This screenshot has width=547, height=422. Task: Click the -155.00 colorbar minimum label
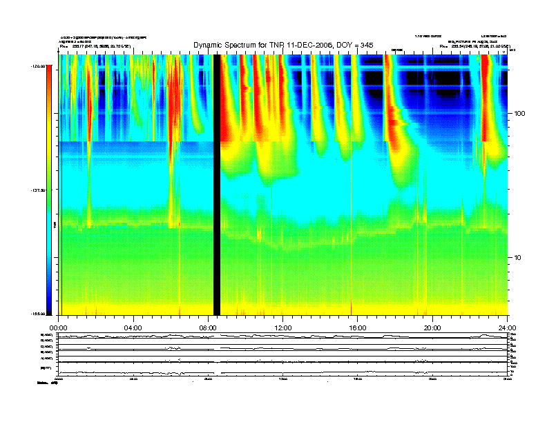38,314
